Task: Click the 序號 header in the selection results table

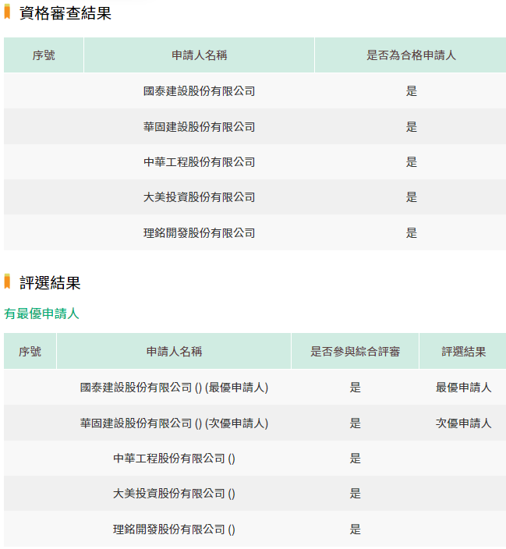Action: coord(30,351)
